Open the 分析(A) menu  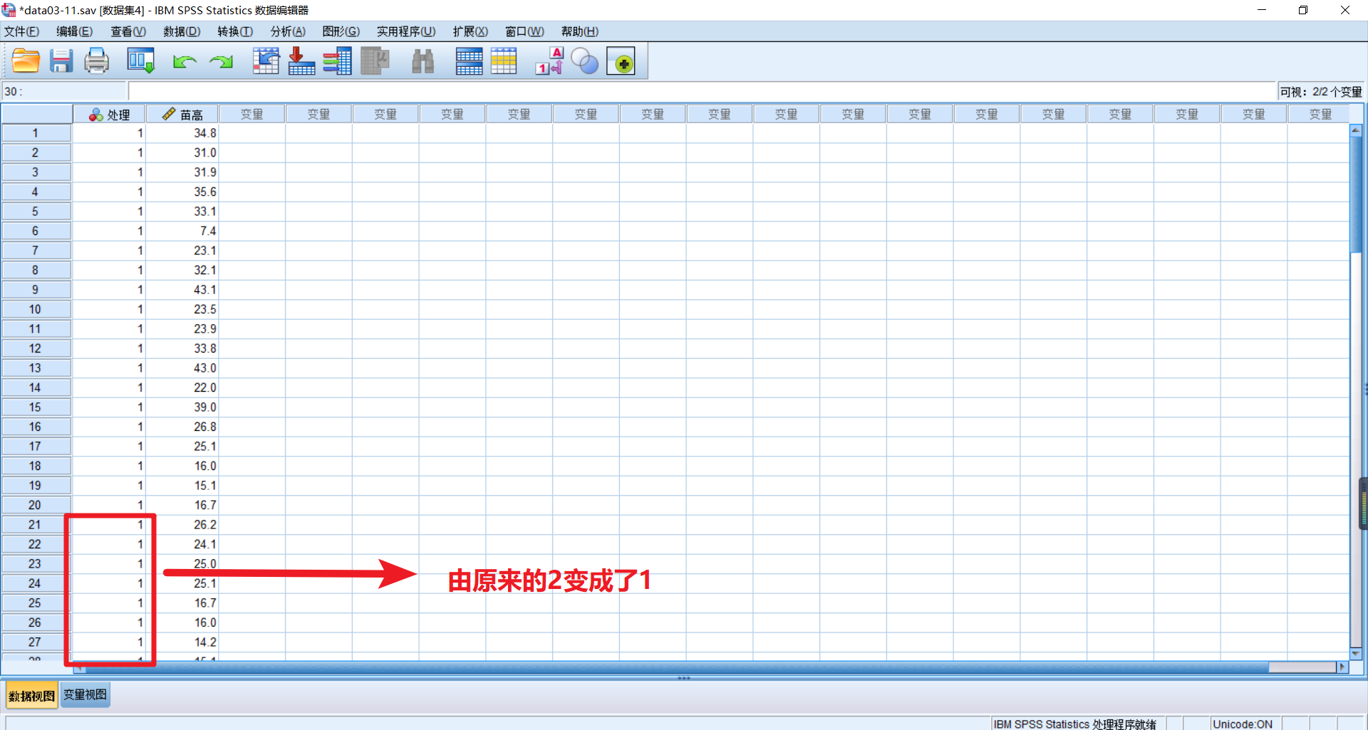[288, 31]
